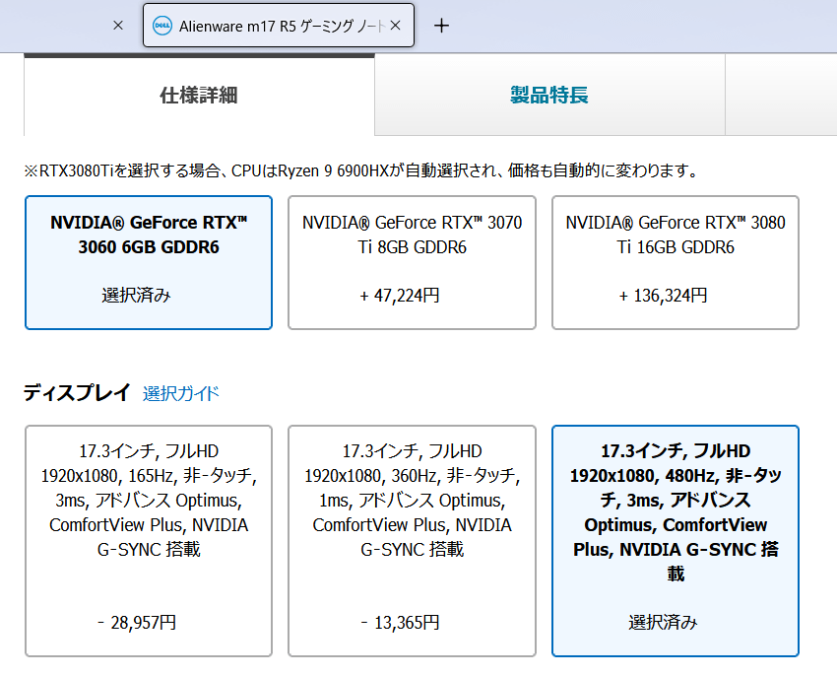This screenshot has height=676, width=837.
Task: Click the Dell favicon on Alienware tab
Action: [162, 26]
